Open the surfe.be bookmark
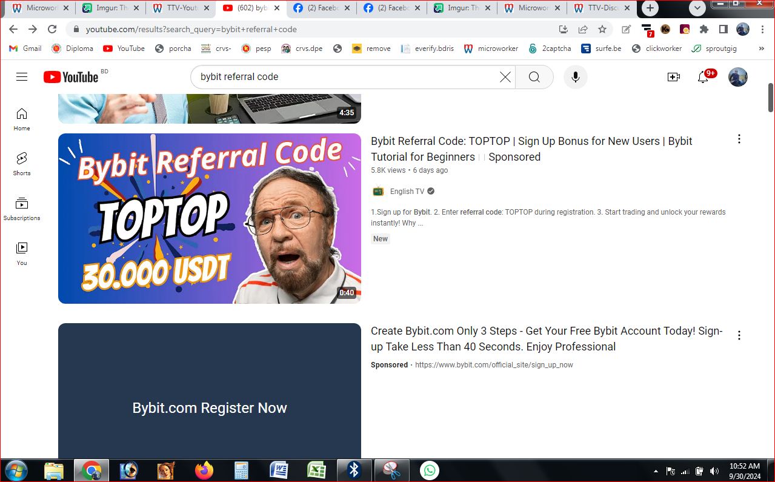775x482 pixels. point(601,49)
